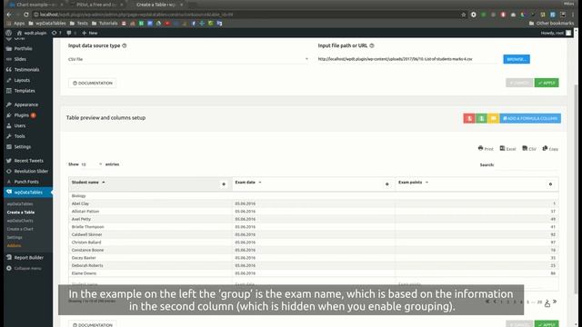Open Settings in WordPress sidebar
Screen dimensions: 582x327
(x=22, y=147)
